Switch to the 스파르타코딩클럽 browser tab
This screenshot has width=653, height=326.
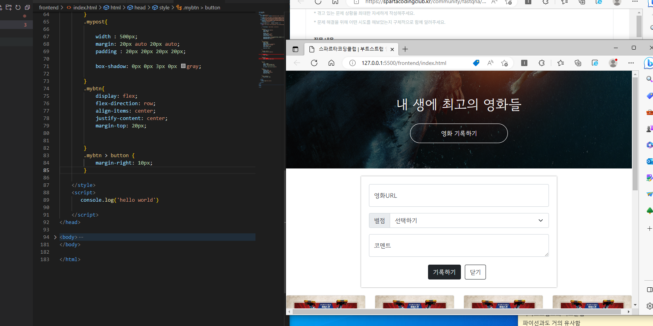pos(351,49)
